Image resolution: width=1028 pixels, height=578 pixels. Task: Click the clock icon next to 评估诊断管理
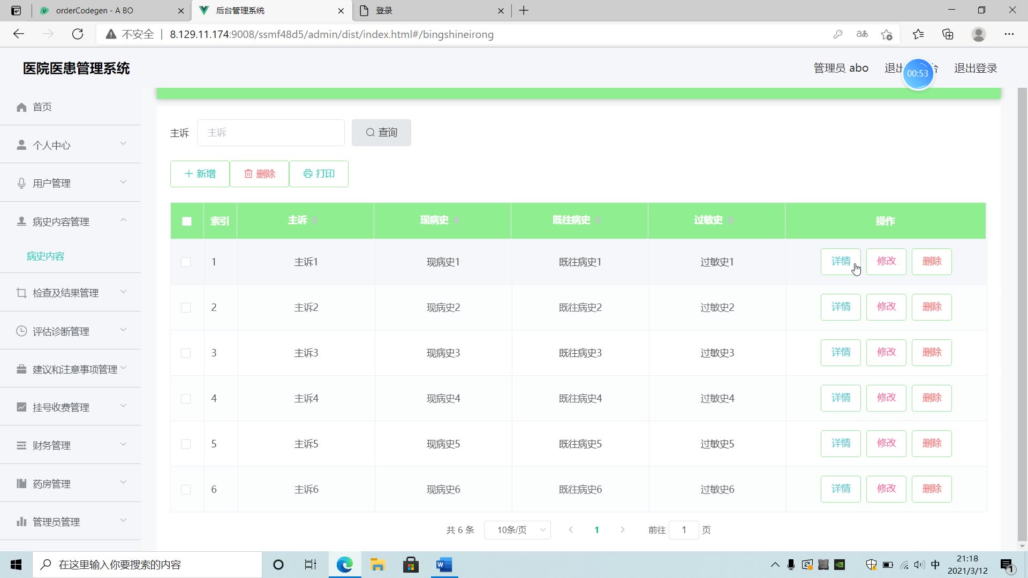pos(21,331)
